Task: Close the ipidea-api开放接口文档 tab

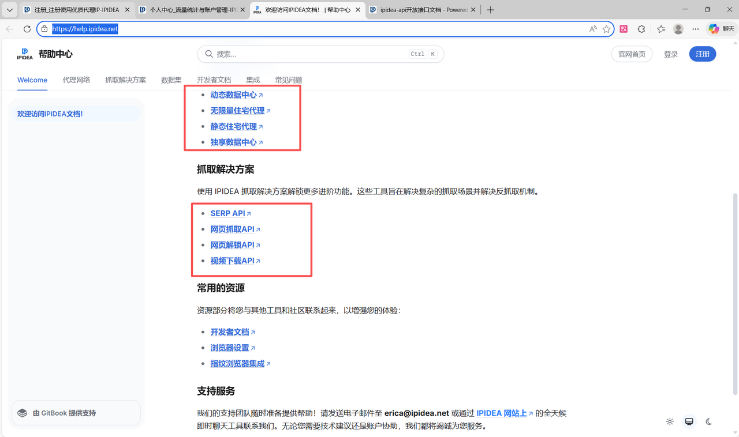Action: click(x=473, y=10)
